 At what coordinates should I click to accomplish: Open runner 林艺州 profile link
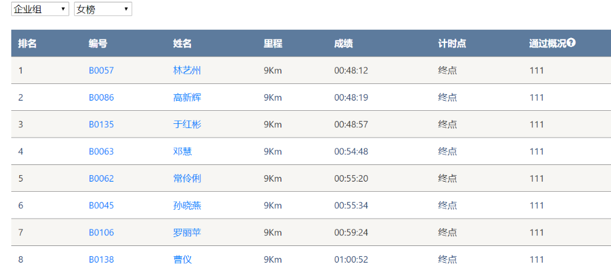point(187,70)
